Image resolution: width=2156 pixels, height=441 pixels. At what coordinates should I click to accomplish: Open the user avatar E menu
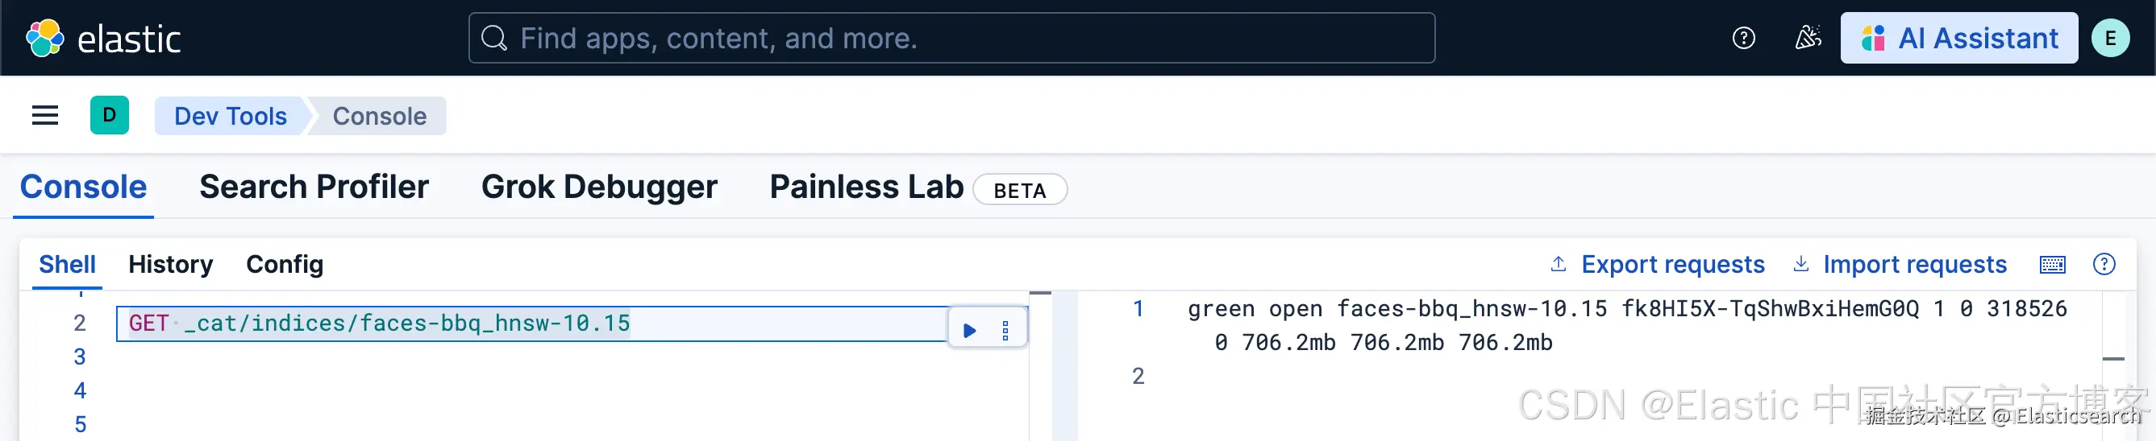[x=2110, y=39]
